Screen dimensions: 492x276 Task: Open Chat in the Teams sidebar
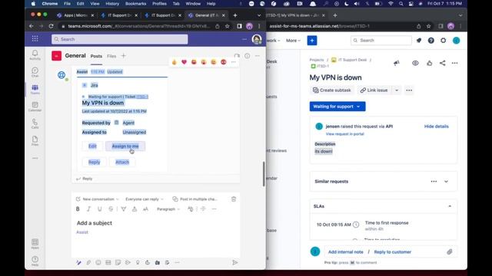(x=35, y=72)
